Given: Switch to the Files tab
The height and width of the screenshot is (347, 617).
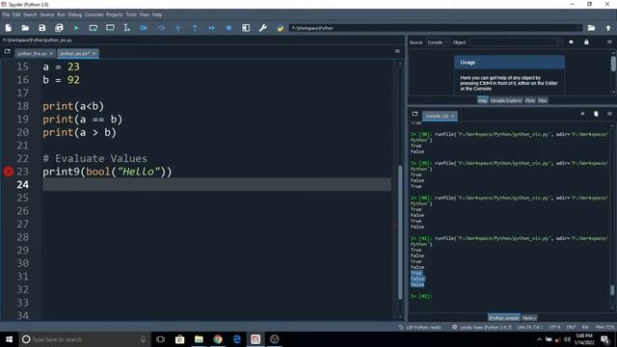Looking at the screenshot, I should tap(543, 100).
